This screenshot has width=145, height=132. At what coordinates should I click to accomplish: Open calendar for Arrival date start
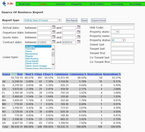click(54, 27)
